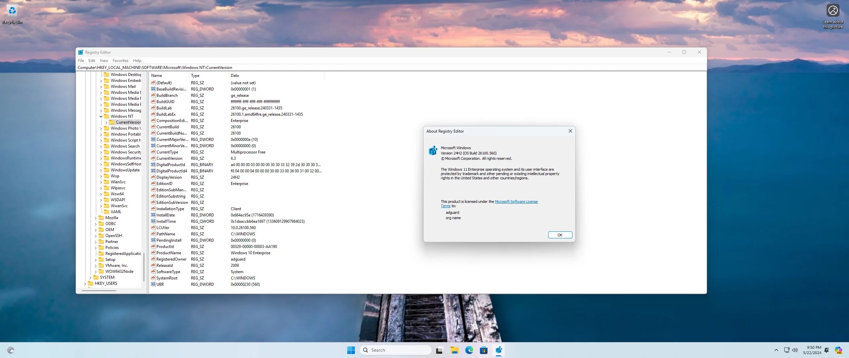The width and height of the screenshot is (849, 358).
Task: Open the Favorites menu
Action: 120,61
